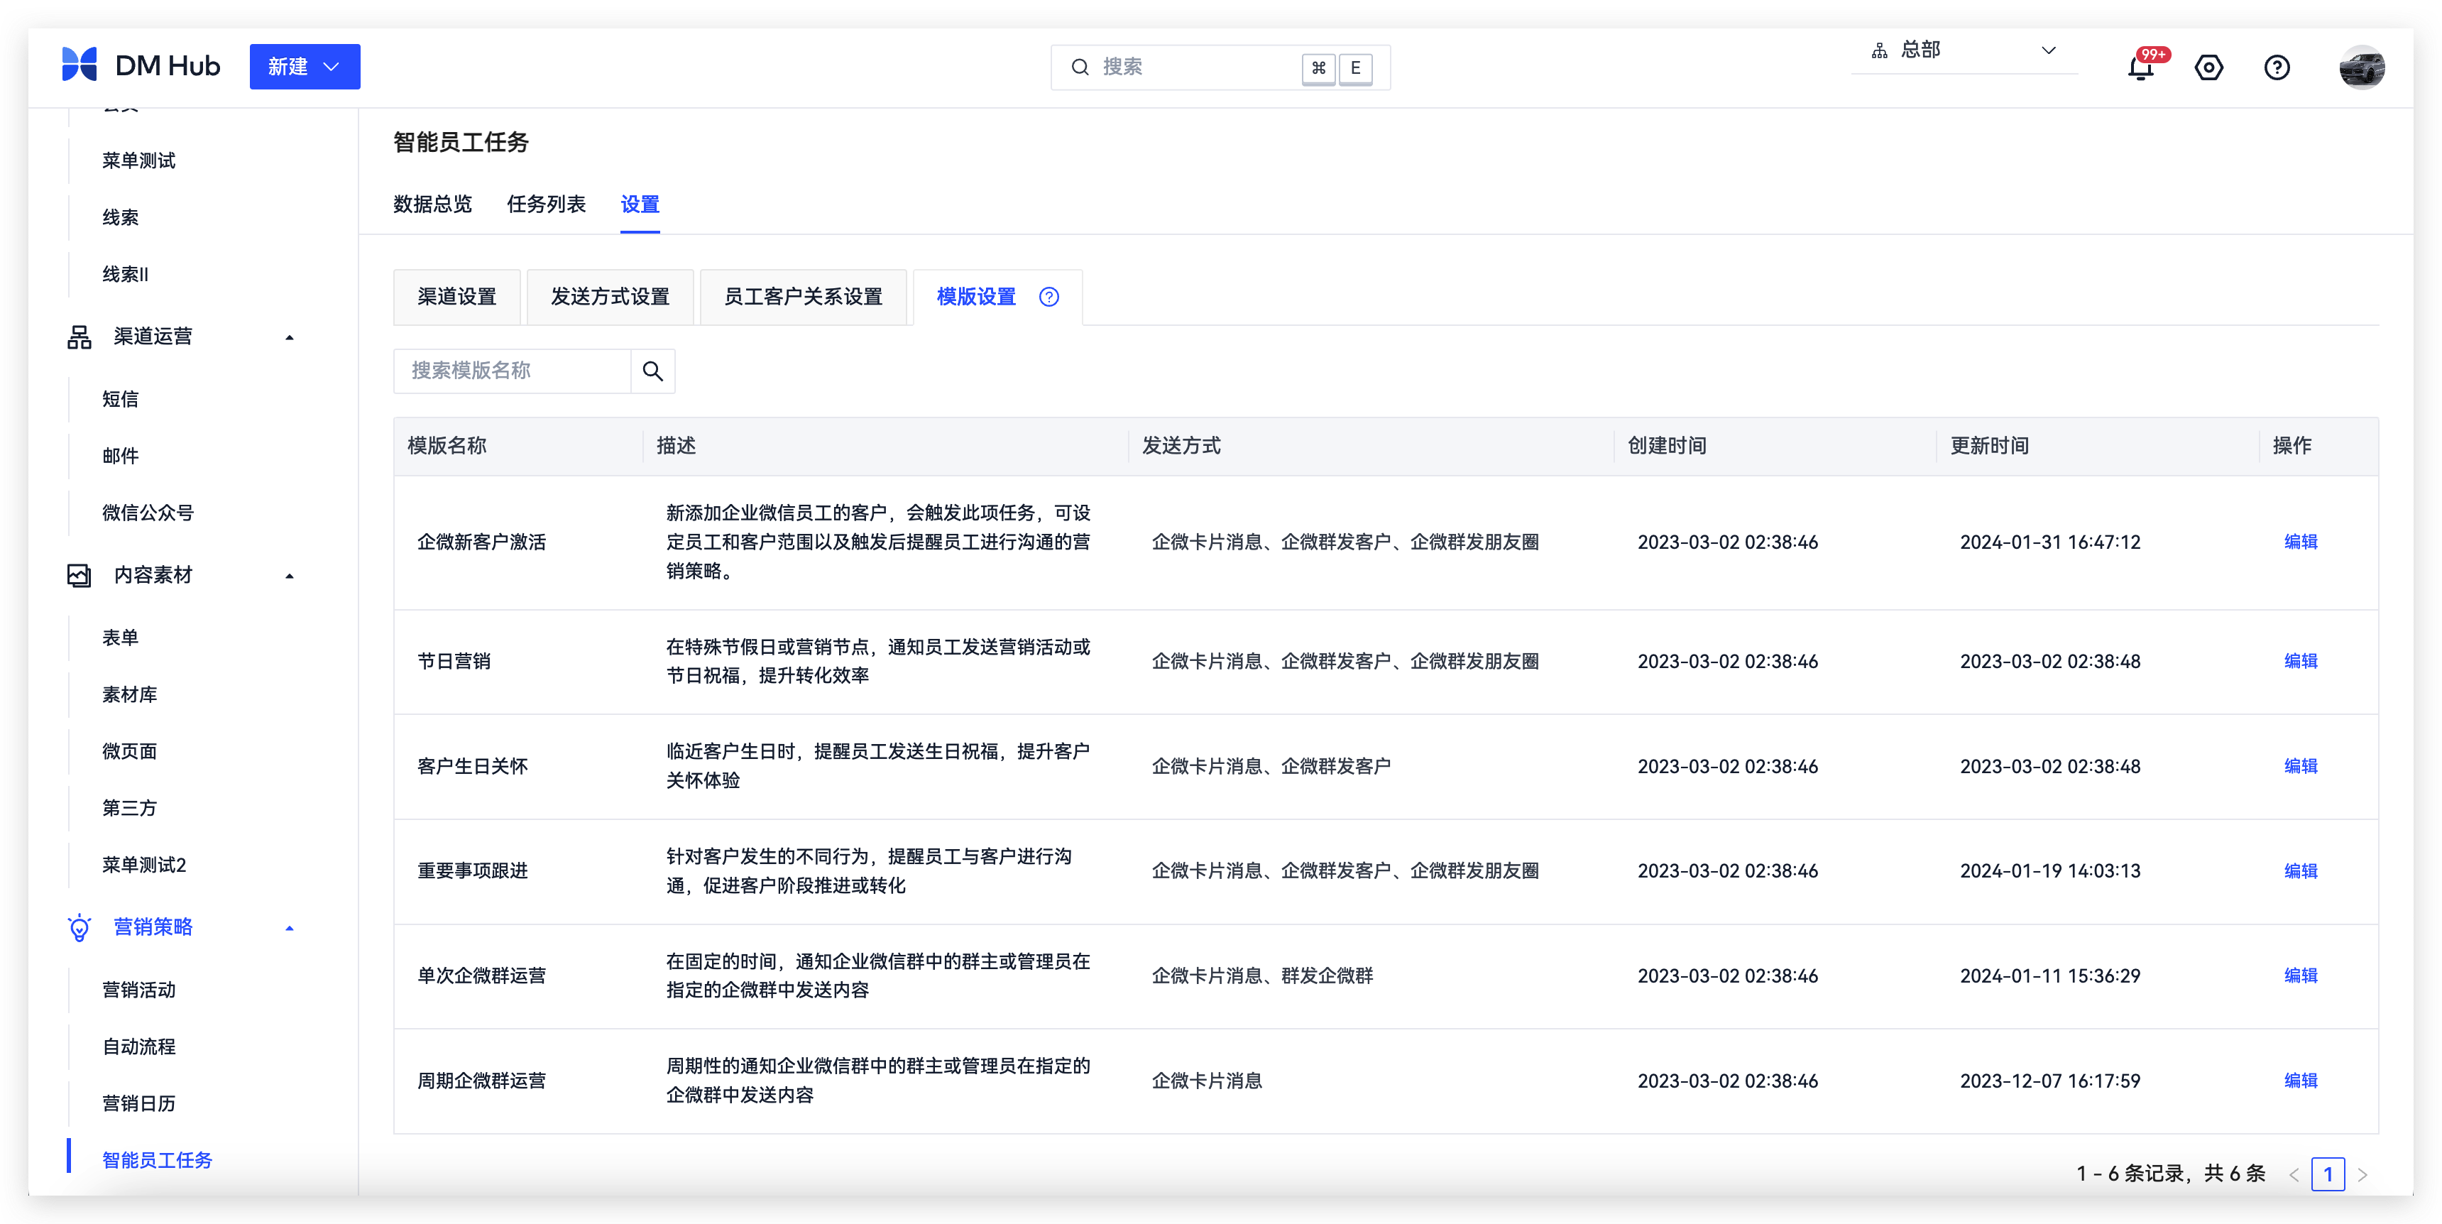
Task: Open 微页面 in the sidebar
Action: (130, 752)
